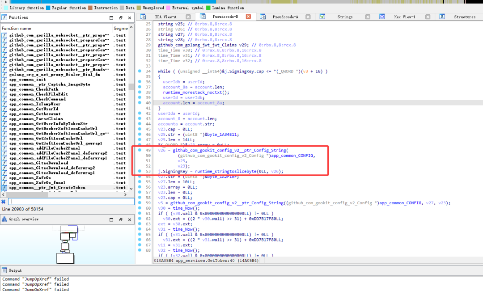This screenshot has height=291, width=483.
Task: Toggle breakpoint dot on line 36
Action: click(x=140, y=82)
